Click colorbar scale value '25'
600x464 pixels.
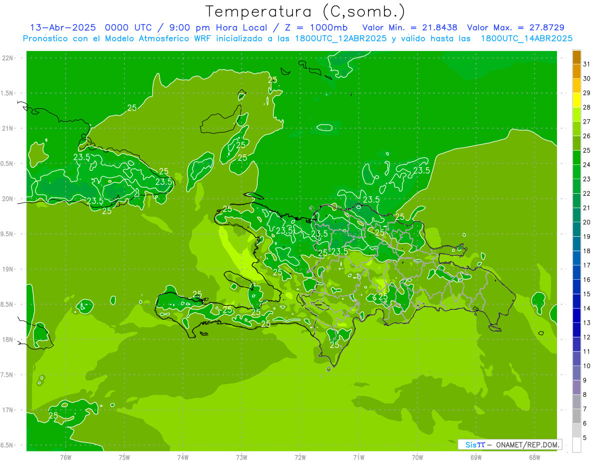pos(587,150)
